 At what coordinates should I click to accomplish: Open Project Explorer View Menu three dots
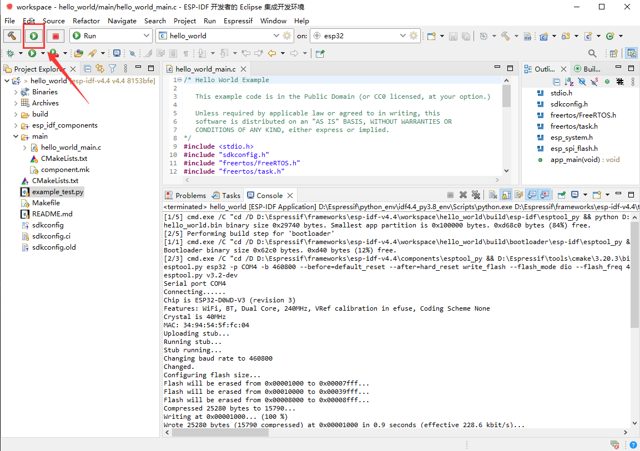125,68
